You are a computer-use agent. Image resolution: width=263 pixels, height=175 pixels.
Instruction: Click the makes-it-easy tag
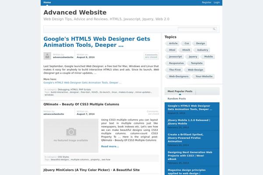click(126, 92)
